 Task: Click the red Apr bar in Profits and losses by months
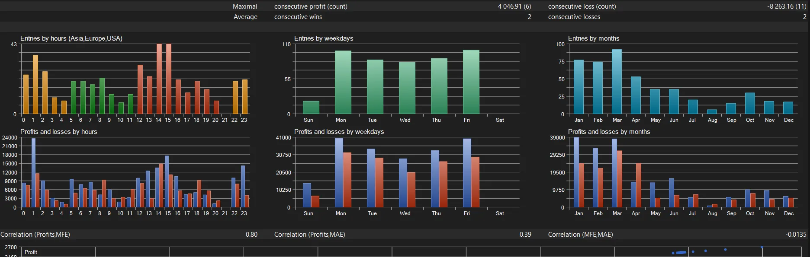638,185
